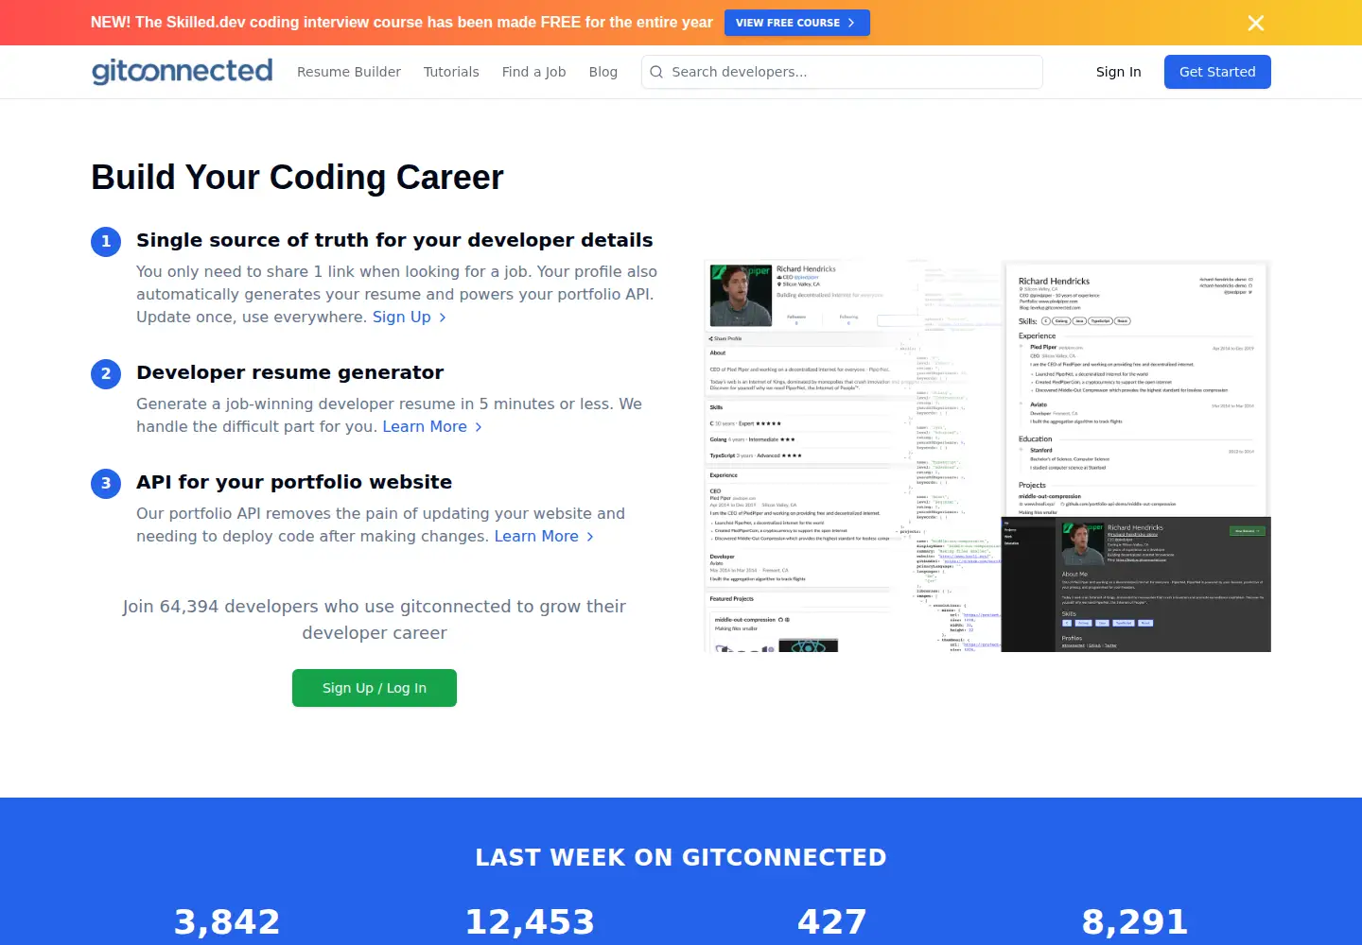
Task: Click the heading 'Single source of truth for your developer details'
Action: 394,240
